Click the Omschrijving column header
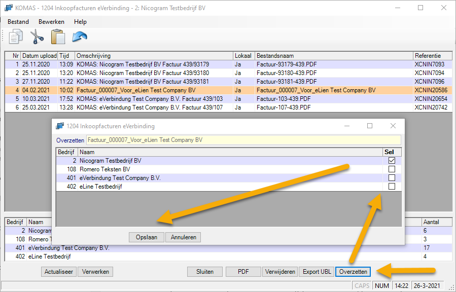 154,56
